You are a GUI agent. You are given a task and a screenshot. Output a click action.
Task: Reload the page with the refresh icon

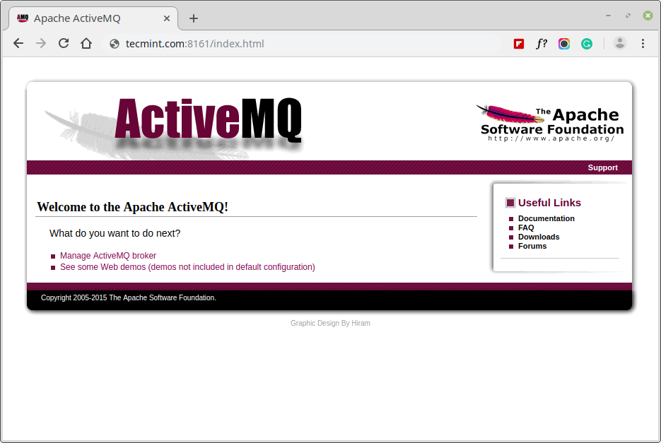64,43
